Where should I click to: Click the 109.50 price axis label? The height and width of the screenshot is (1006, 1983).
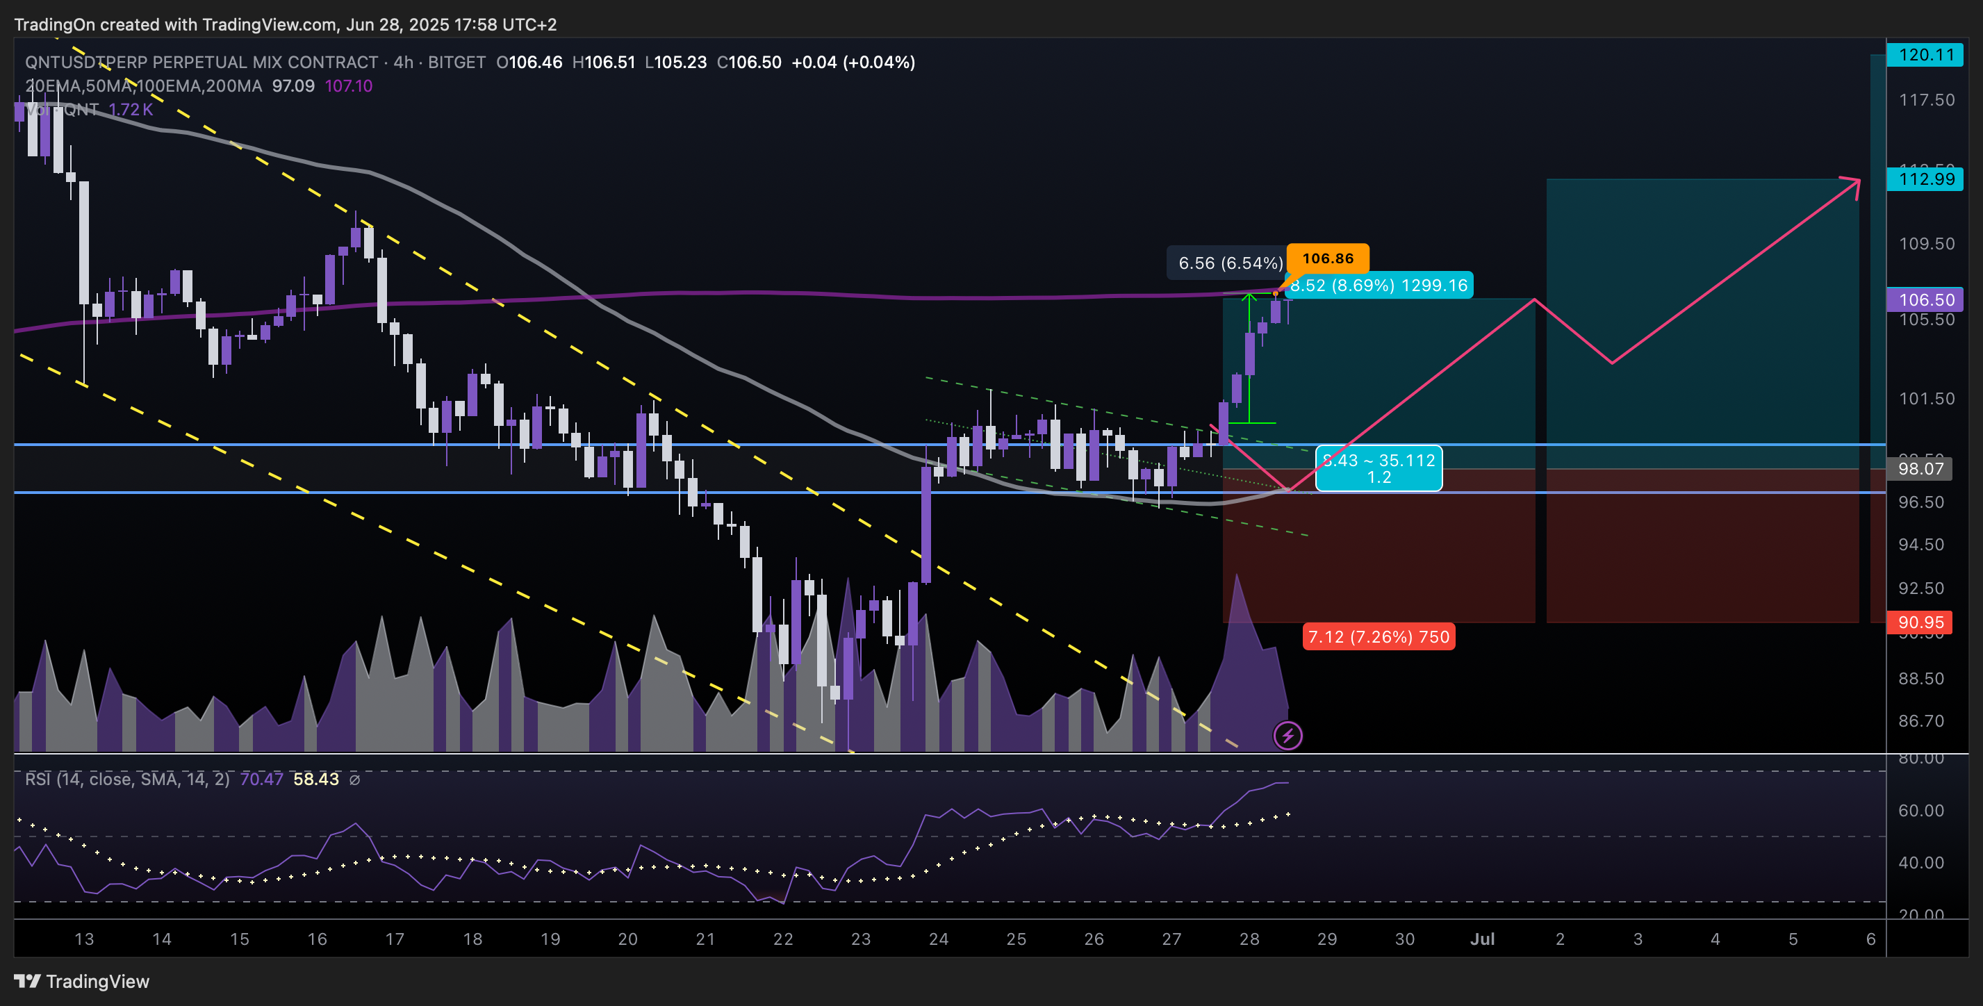coord(1926,244)
